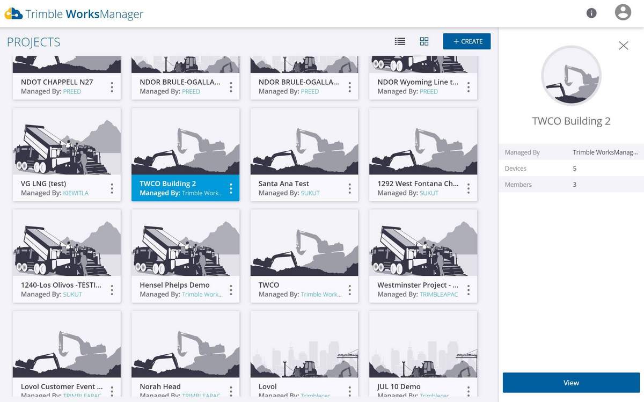Open the options menu for JUL 10 Demo

[468, 391]
